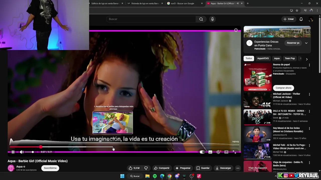This screenshot has height=180, width=321.
Task: Show more filter chips with arrow
Action: tap(306, 59)
